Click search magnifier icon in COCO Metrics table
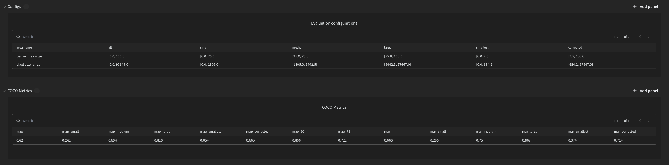This screenshot has height=165, width=669. (18, 121)
